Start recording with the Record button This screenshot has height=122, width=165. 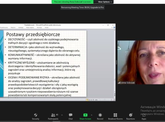(100, 117)
